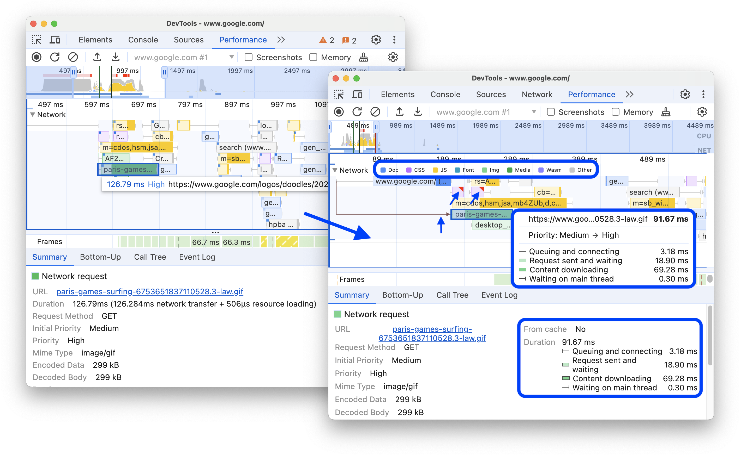Click the download performance profile icon
Viewport: 747px width, 455px height.
pos(116,57)
